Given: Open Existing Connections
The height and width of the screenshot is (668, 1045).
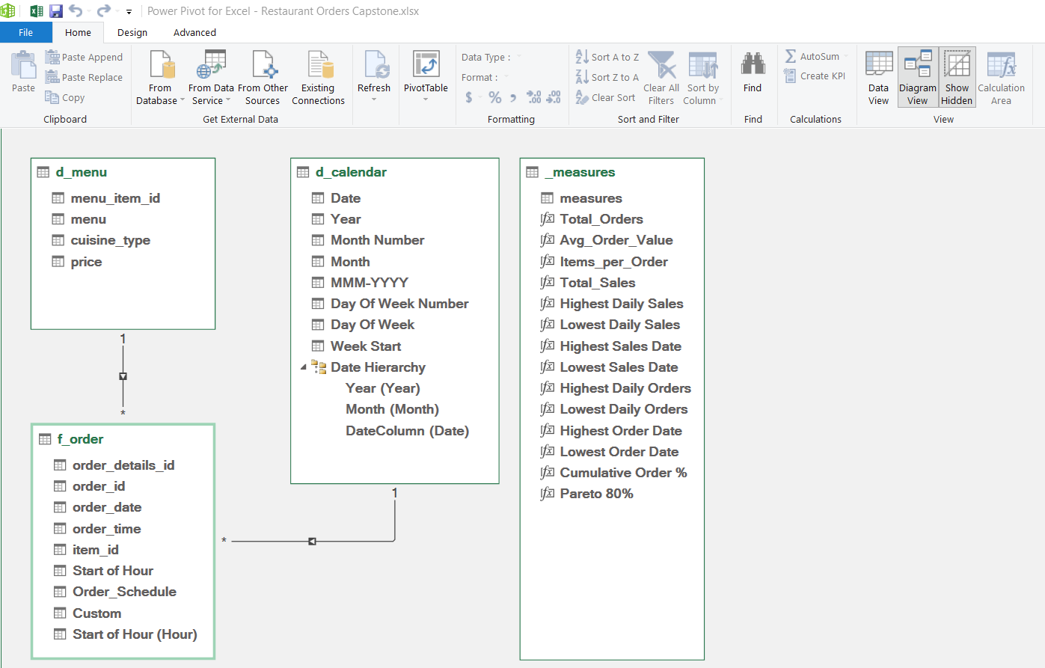Looking at the screenshot, I should tap(318, 78).
